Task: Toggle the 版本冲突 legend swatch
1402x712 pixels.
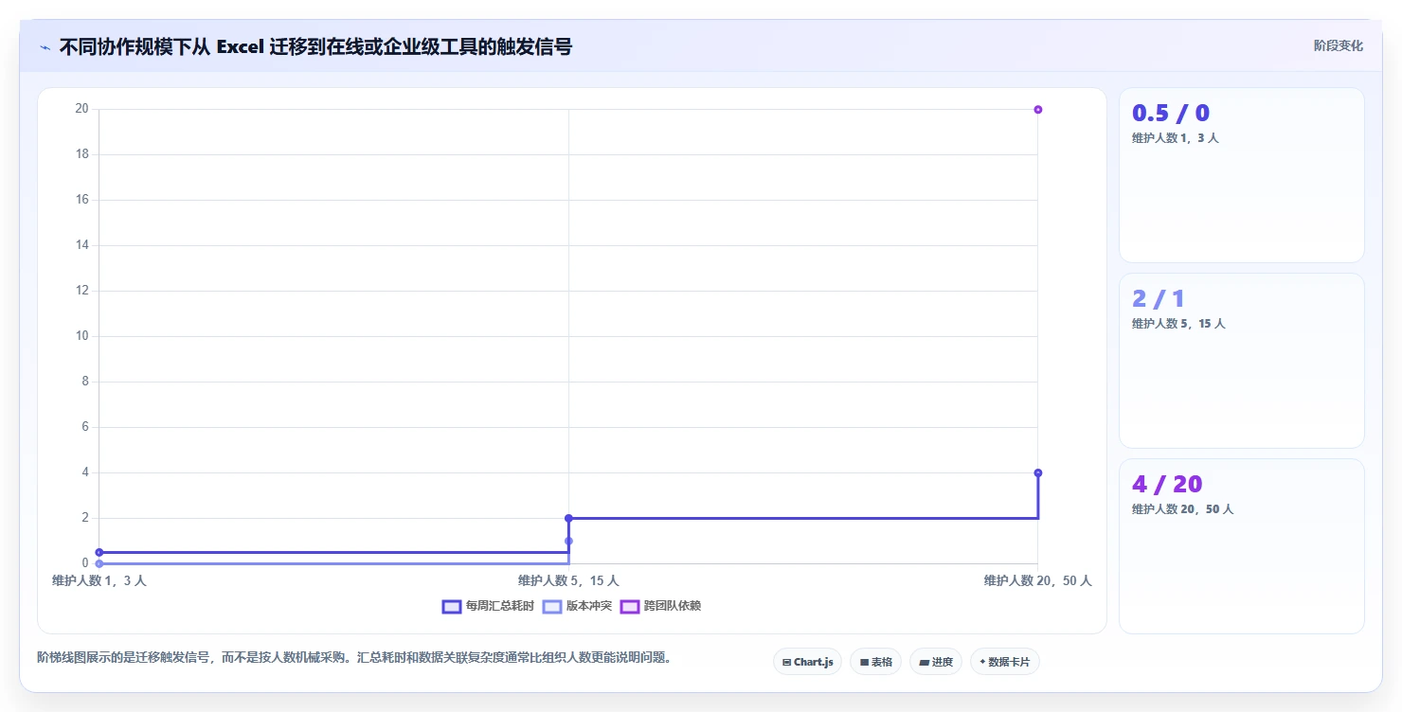Action: (x=552, y=607)
